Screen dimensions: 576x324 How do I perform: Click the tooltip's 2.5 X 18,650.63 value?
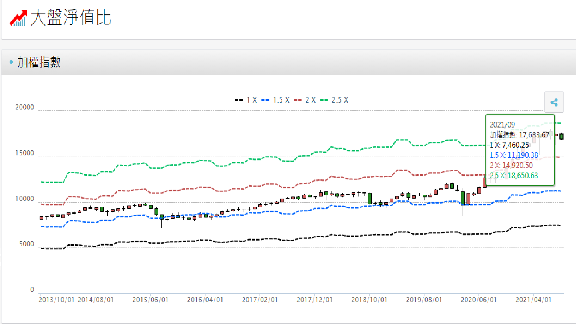(x=514, y=175)
